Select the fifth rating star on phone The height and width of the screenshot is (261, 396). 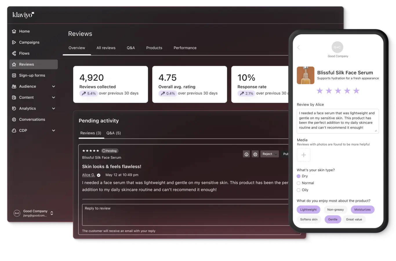356,91
